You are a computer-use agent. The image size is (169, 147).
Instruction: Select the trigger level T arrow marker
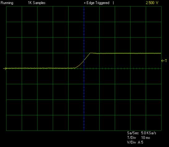(164, 61)
